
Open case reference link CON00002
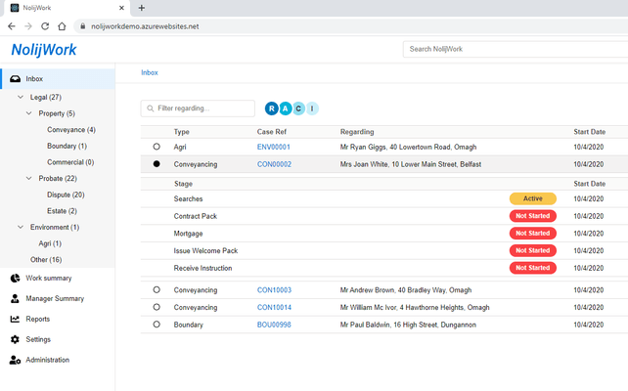click(274, 164)
